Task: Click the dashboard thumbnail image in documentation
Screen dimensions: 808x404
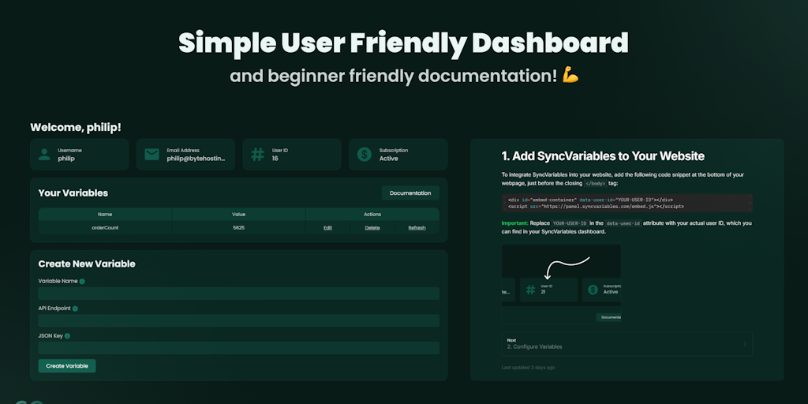Action: (561, 284)
